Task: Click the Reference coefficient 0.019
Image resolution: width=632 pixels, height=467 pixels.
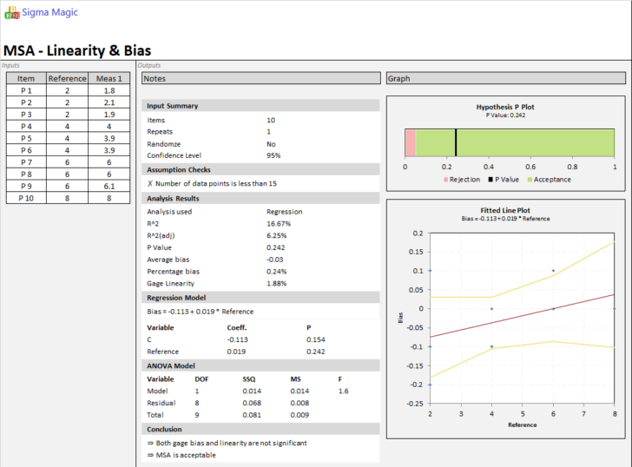Action: (x=236, y=352)
